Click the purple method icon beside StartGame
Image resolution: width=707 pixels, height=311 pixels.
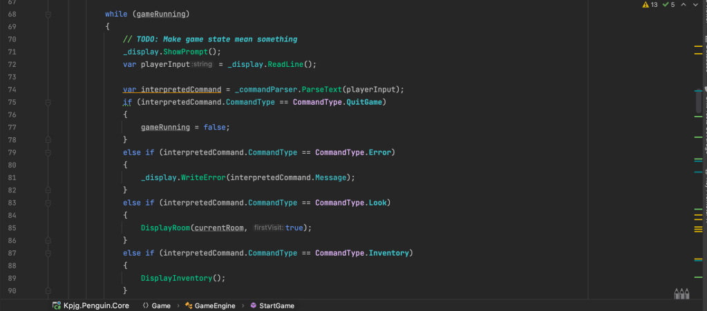254,305
